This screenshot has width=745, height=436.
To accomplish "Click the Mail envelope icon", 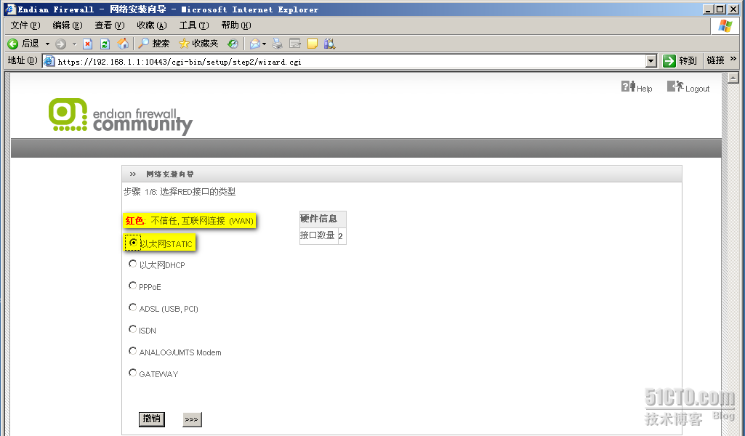I will tap(254, 44).
